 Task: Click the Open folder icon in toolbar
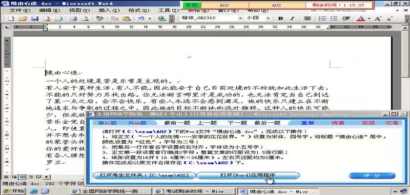click(x=23, y=19)
